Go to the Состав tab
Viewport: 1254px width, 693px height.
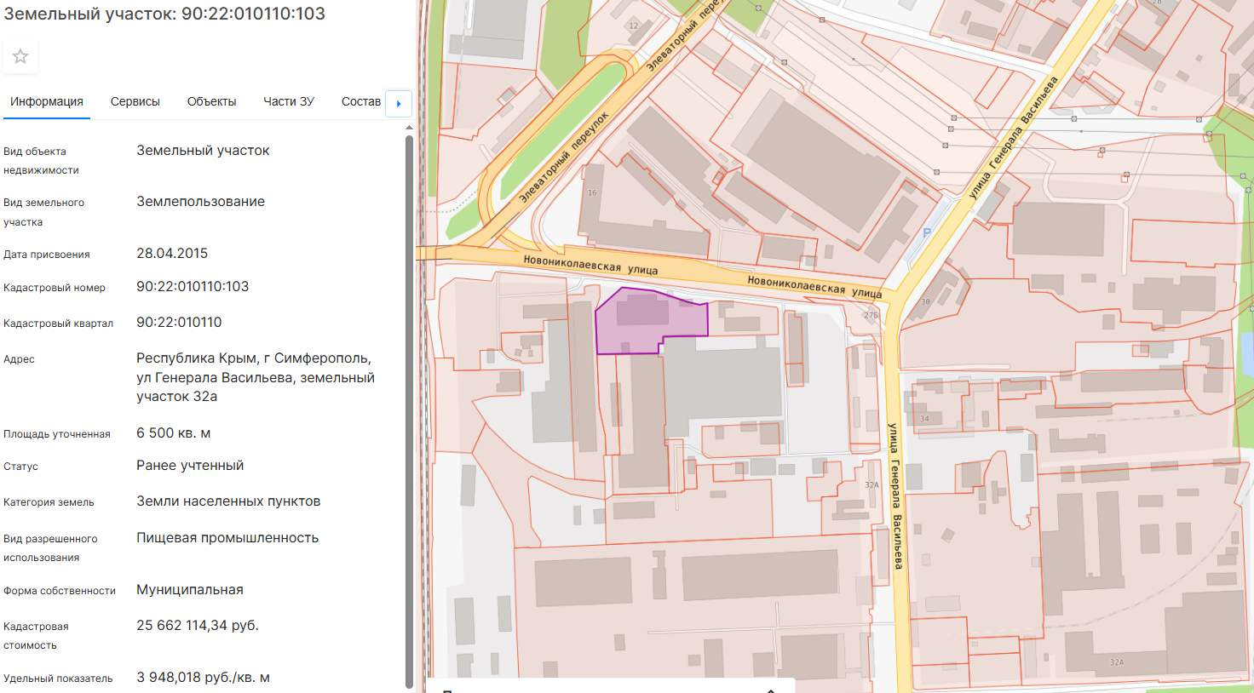361,101
